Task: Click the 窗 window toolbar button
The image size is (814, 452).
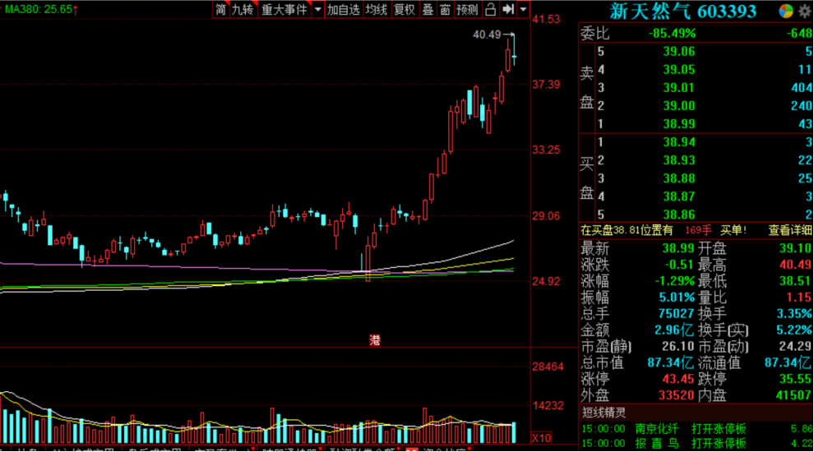Action: point(445,9)
